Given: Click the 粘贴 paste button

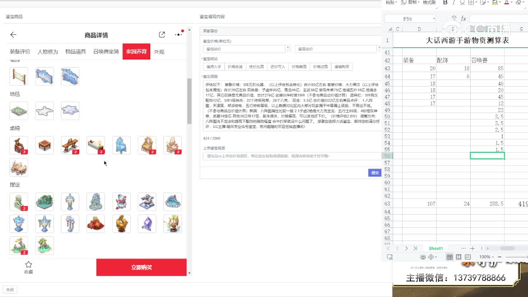Looking at the screenshot, I should (x=390, y=2).
